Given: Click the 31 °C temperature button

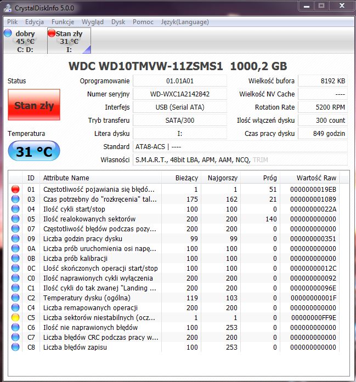Looking at the screenshot, I should pos(34,151).
